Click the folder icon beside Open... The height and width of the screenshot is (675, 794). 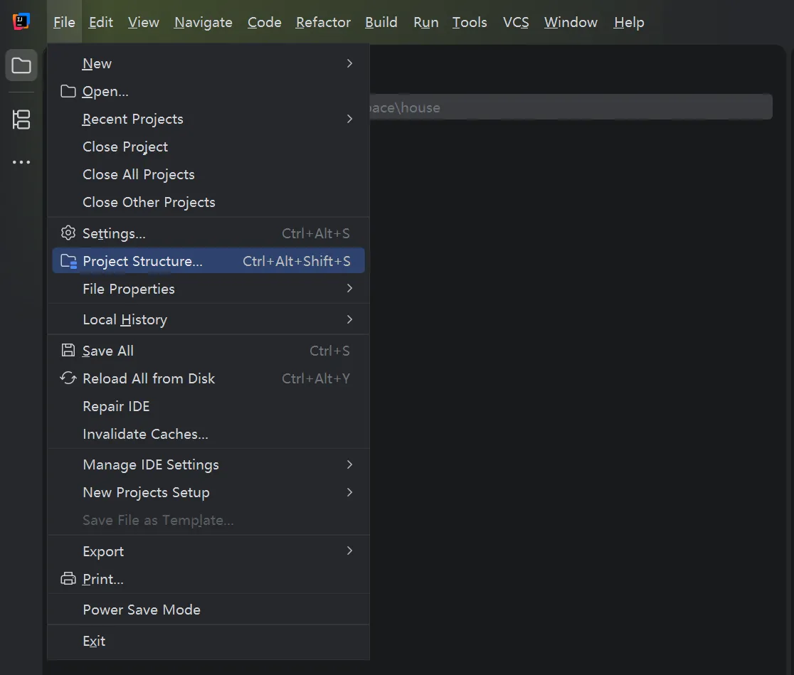click(68, 91)
